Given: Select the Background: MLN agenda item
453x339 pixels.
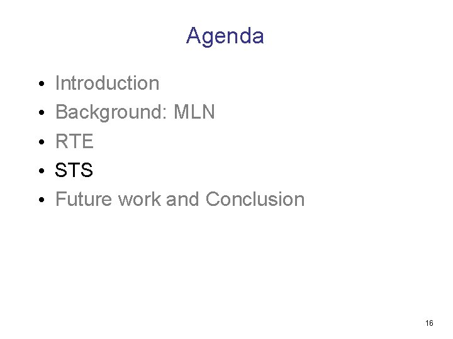Looking at the screenshot, I should click(x=135, y=112).
